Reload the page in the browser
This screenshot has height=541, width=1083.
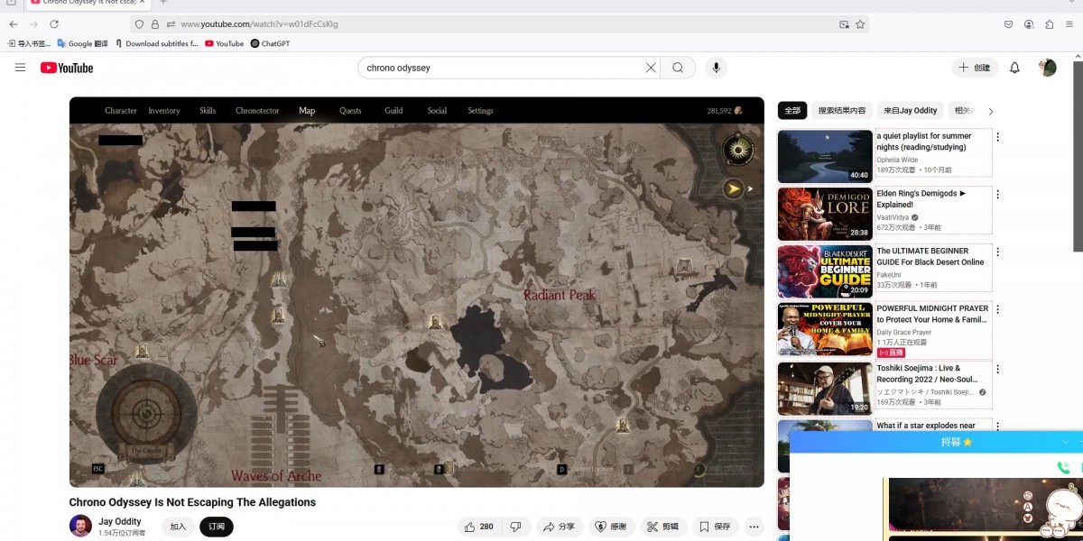click(54, 24)
